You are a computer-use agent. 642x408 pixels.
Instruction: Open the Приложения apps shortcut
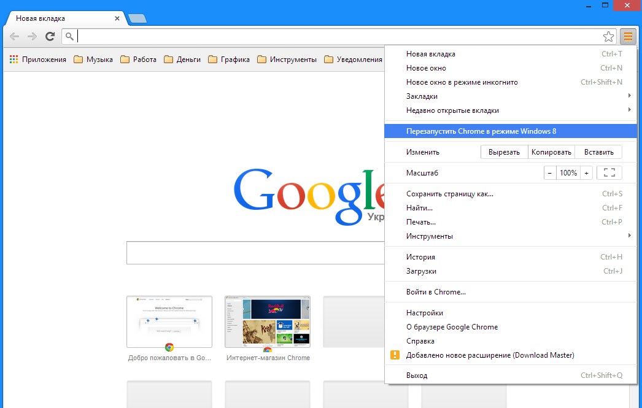click(37, 60)
